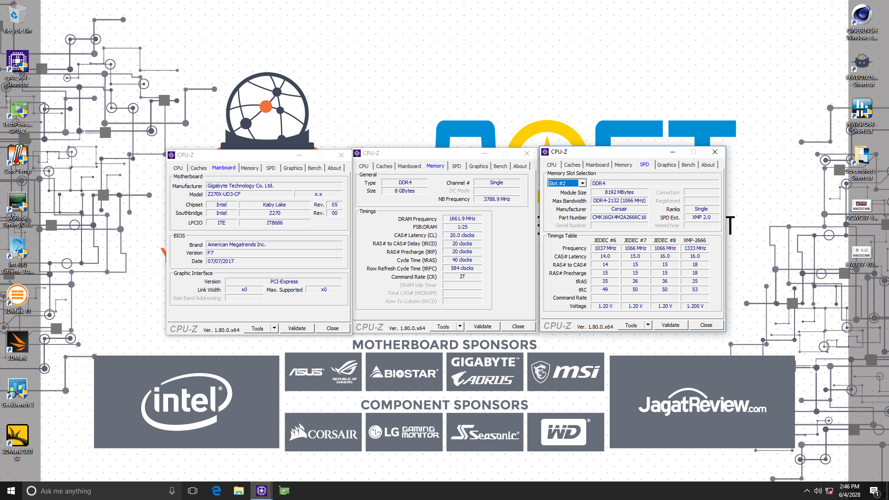Screen dimensions: 889x500
Task: Open the 3DMark2001 SE icon
Action: [x=17, y=443]
